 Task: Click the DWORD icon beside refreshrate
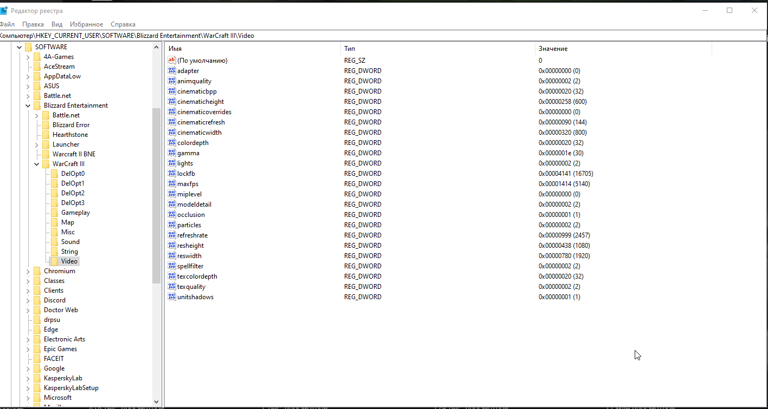point(172,235)
